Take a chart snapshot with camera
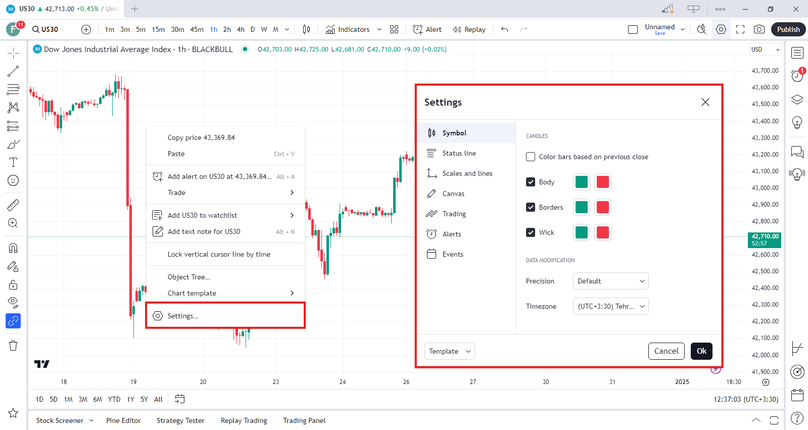Viewport: 808px width, 430px height. pos(759,29)
